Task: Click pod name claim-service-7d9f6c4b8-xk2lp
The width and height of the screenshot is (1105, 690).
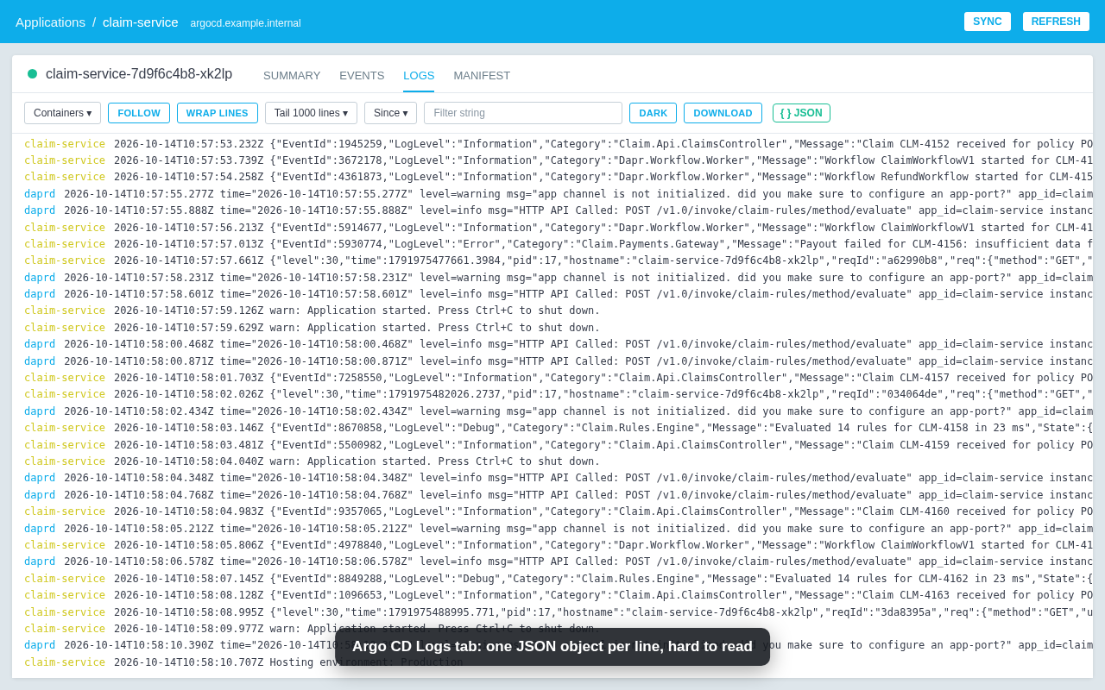Action: click(x=139, y=74)
